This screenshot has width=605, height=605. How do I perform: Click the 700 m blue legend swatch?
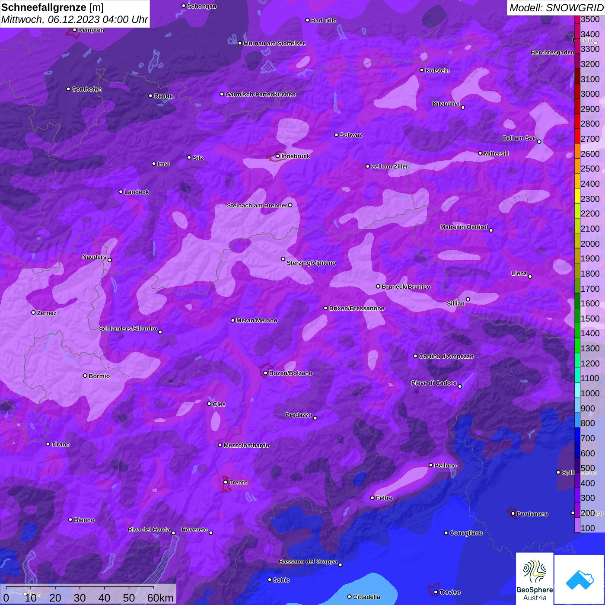click(577, 435)
